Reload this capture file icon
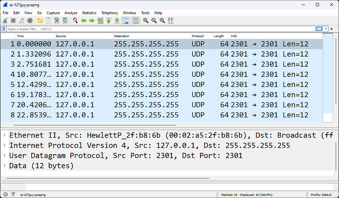Image resolution: width=339 pixels, height=198 pixels. [65, 21]
